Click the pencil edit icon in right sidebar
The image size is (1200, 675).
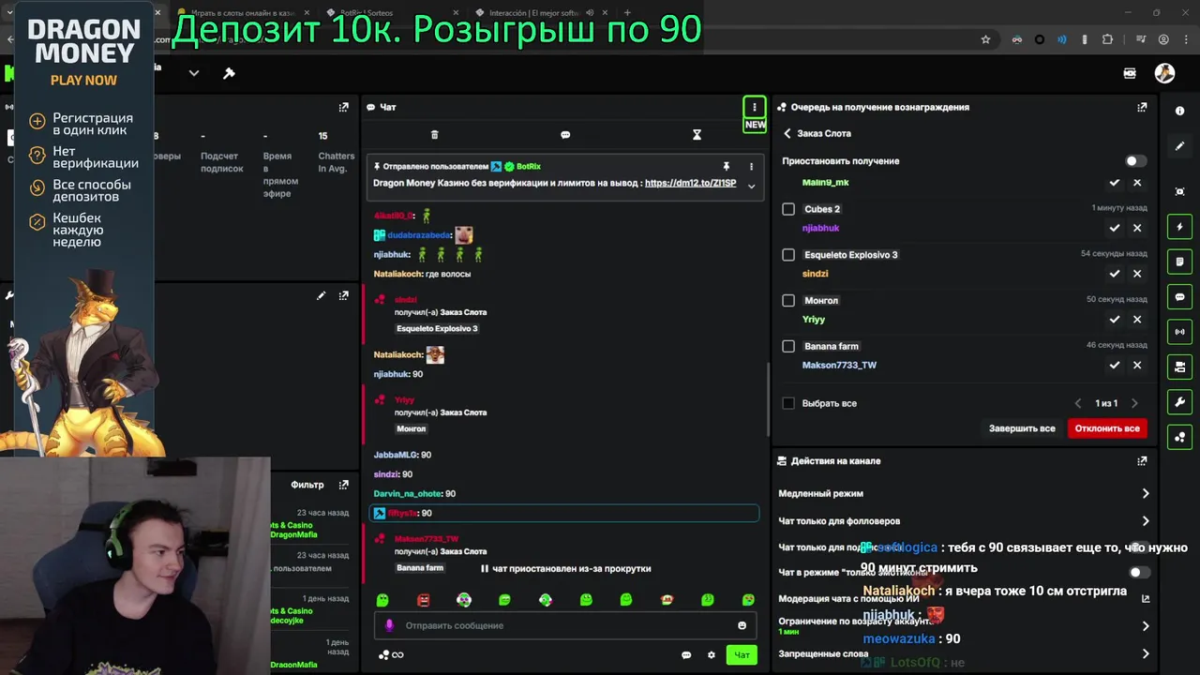(x=1179, y=146)
